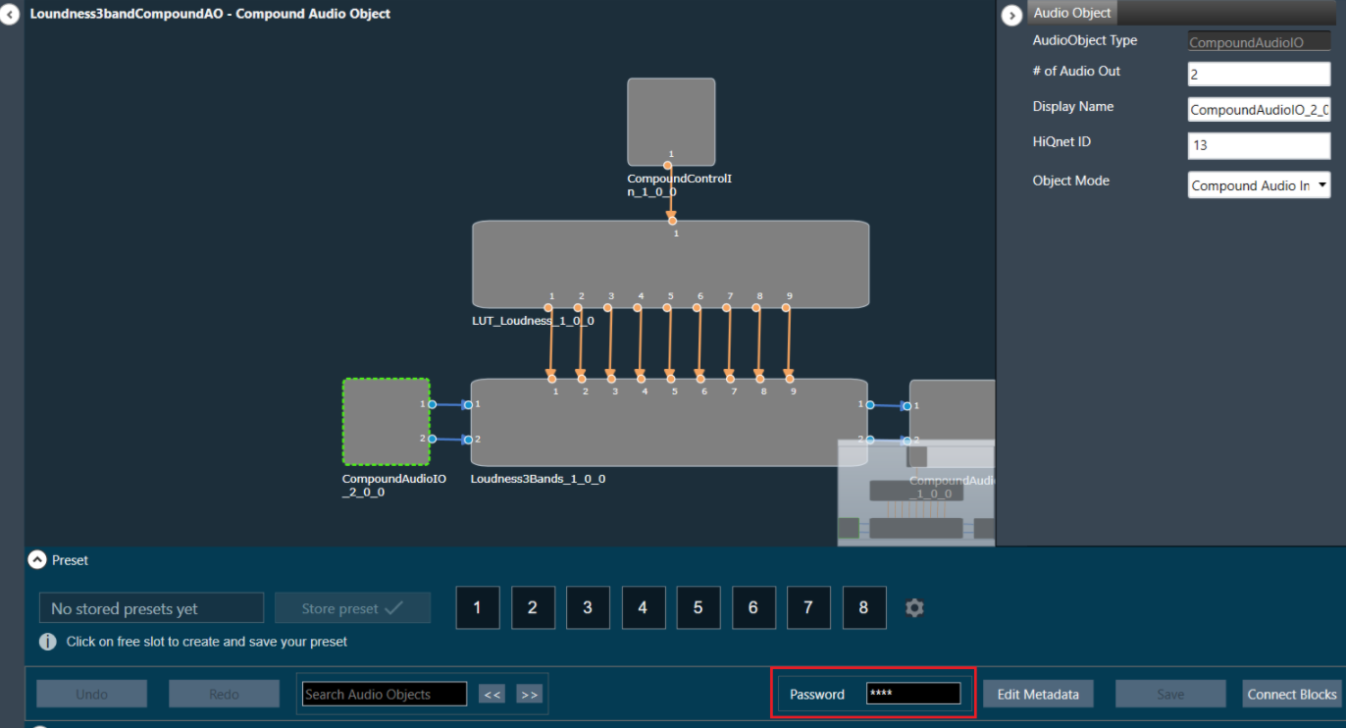Click preset slot 8
Screen dimensions: 1346x728
click(864, 608)
